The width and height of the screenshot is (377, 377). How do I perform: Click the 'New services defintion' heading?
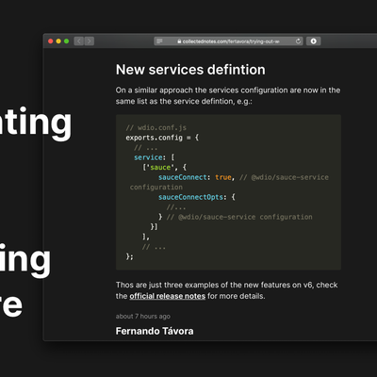point(190,70)
